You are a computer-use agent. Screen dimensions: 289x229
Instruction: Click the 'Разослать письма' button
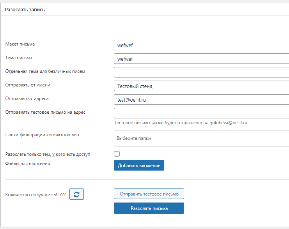tap(149, 208)
